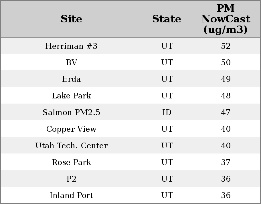Select the NowCast value 50
261x204 pixels.
[226, 63]
